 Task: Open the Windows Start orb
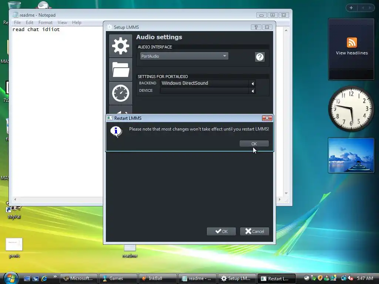11,278
